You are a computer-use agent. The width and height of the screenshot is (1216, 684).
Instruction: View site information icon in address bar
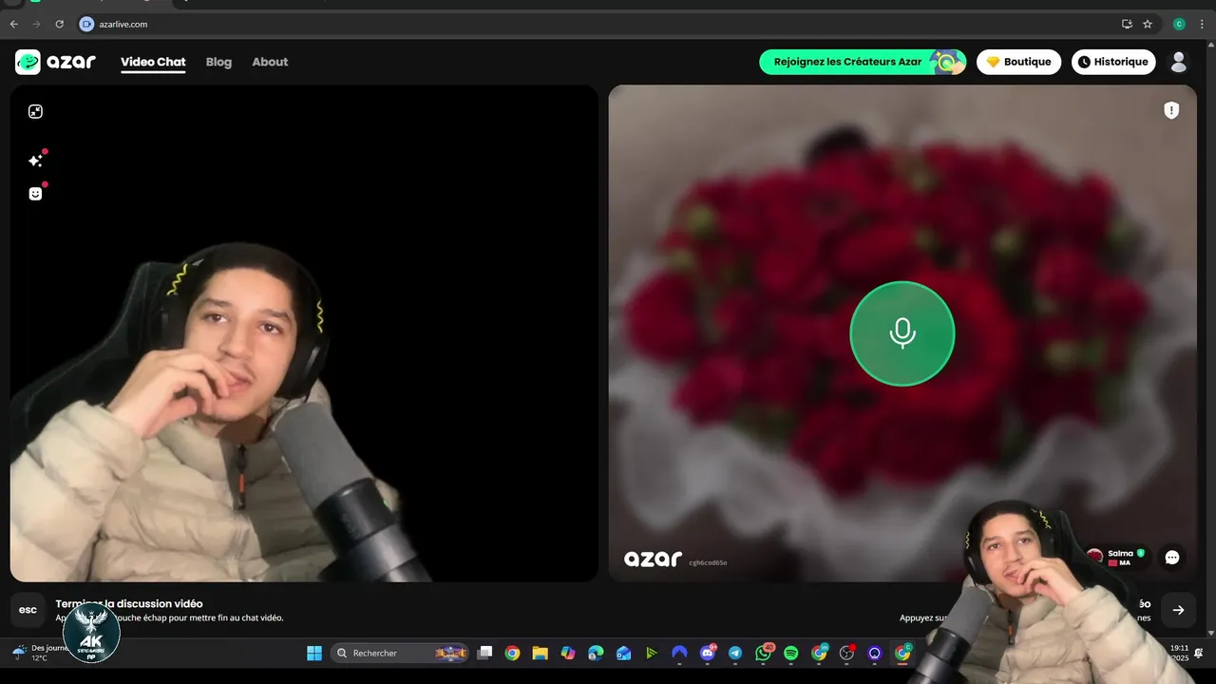[x=87, y=24]
